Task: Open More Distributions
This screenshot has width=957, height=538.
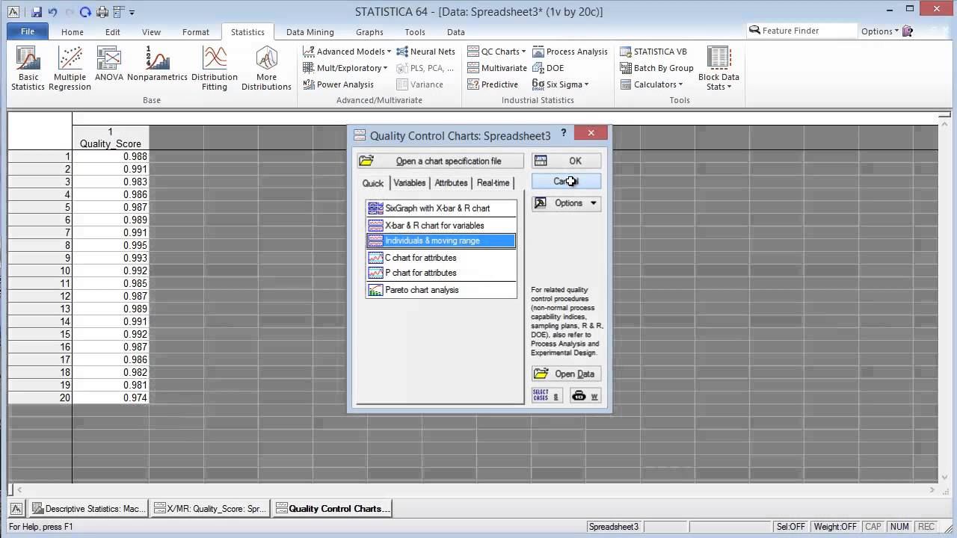Action: tap(266, 69)
